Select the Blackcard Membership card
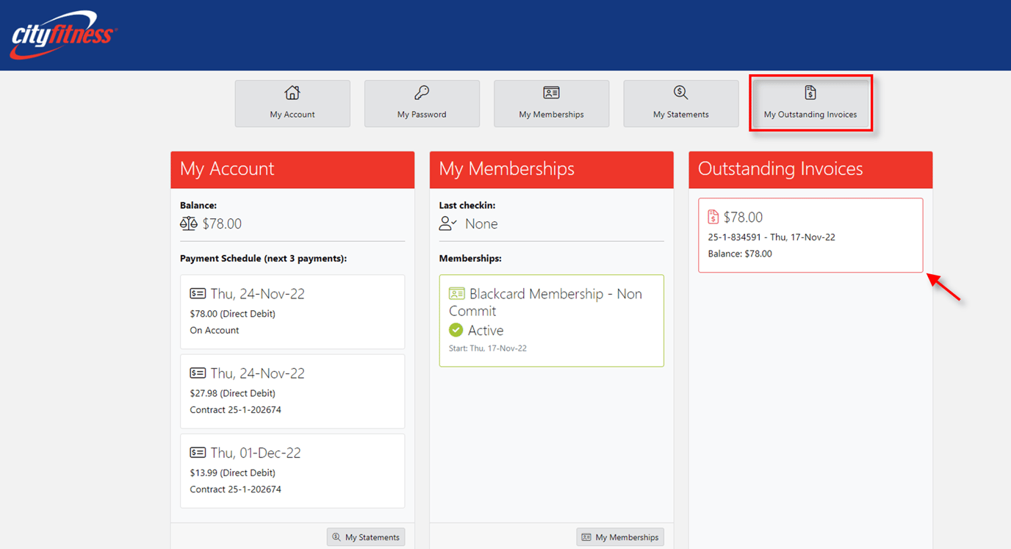1011x549 pixels. [551, 320]
